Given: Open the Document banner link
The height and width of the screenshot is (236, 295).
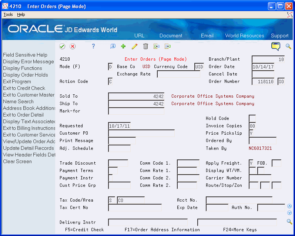Looking at the screenshot, I should (171, 36).
